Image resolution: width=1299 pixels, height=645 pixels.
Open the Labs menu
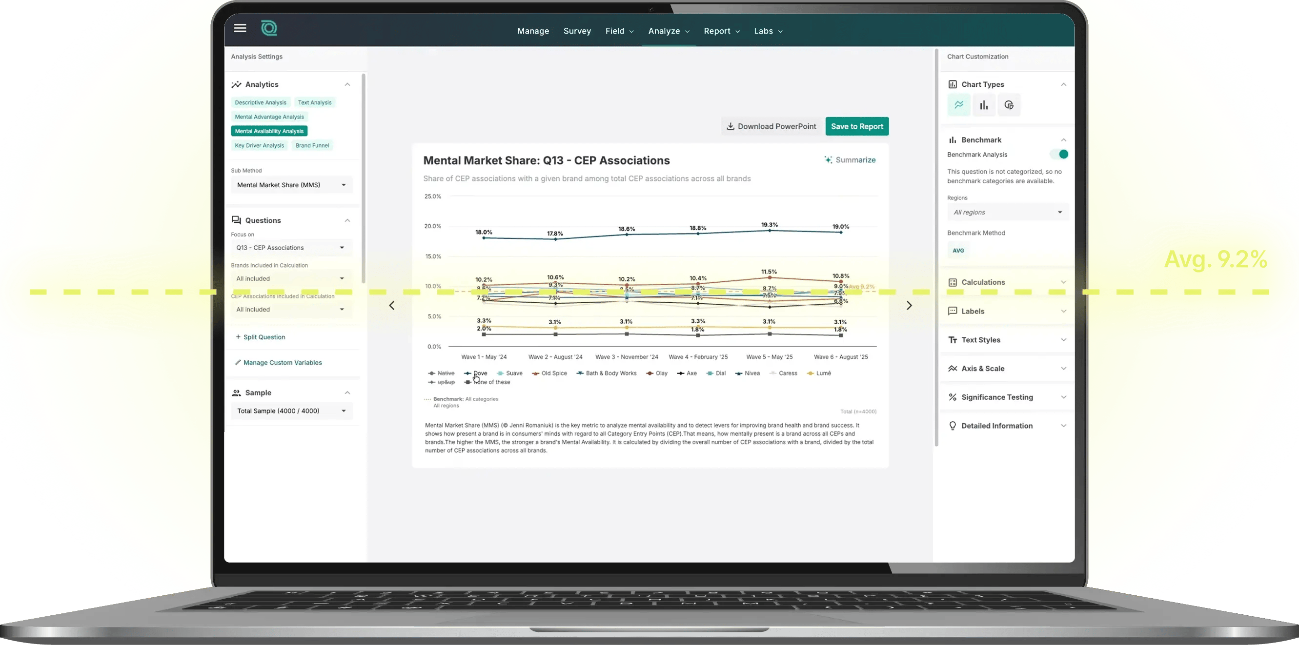(x=768, y=31)
